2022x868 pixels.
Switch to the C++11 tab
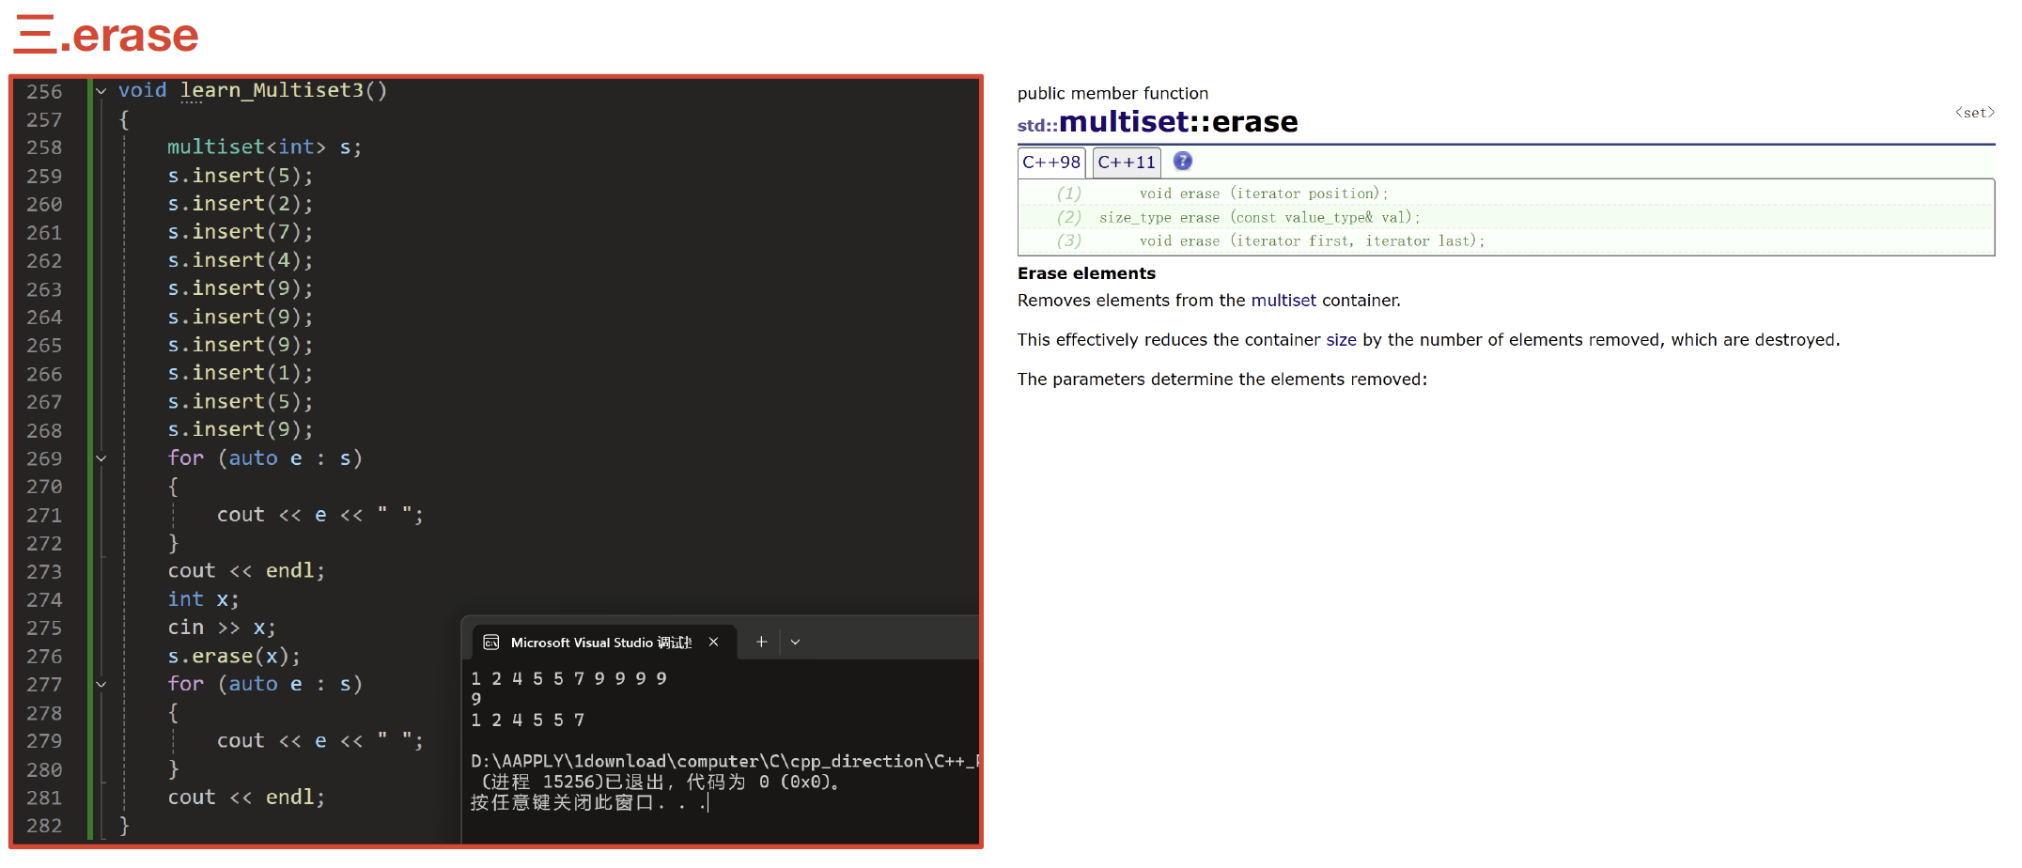1127,163
